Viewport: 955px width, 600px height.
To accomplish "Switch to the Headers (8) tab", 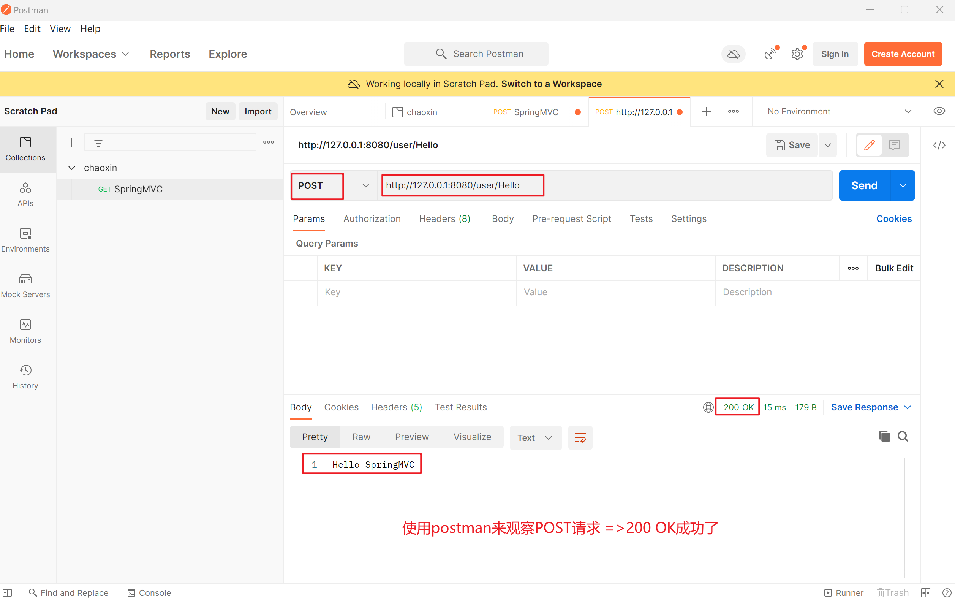I will point(444,218).
